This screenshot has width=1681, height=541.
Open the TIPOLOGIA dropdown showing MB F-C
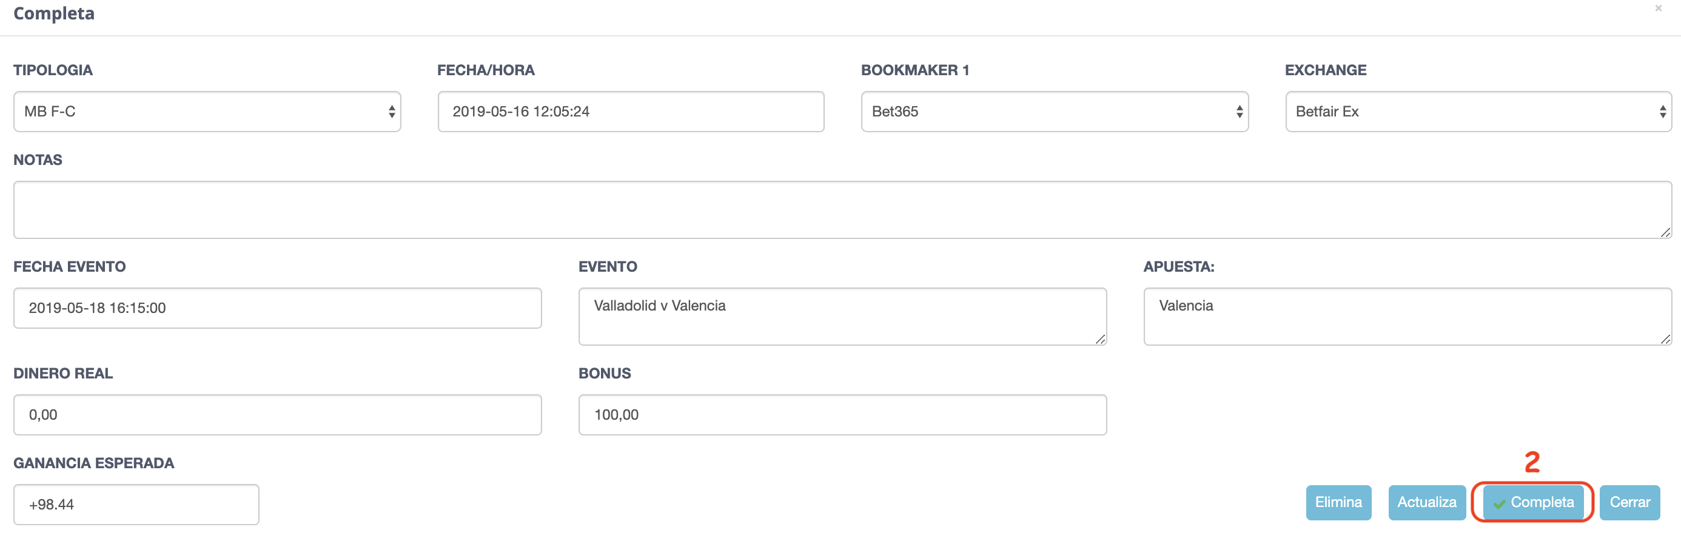click(x=207, y=112)
